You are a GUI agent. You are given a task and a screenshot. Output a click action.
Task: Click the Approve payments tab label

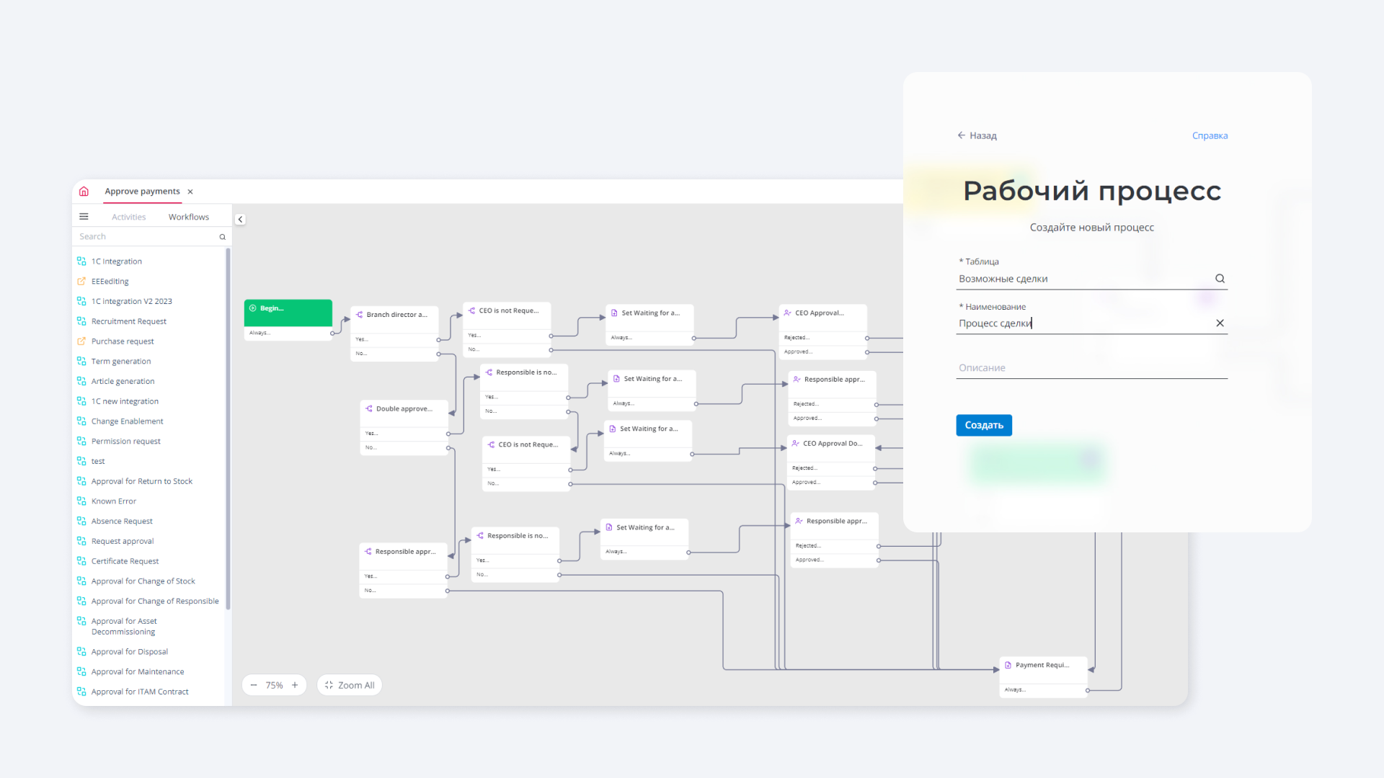point(141,191)
